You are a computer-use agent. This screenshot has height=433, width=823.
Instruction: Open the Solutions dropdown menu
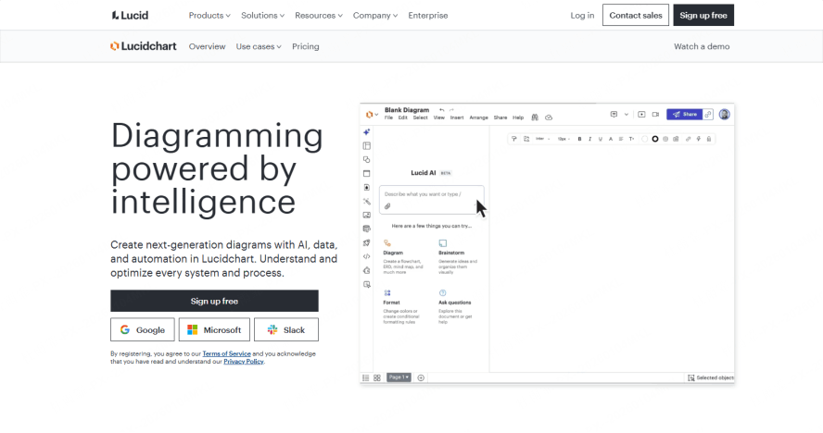263,16
